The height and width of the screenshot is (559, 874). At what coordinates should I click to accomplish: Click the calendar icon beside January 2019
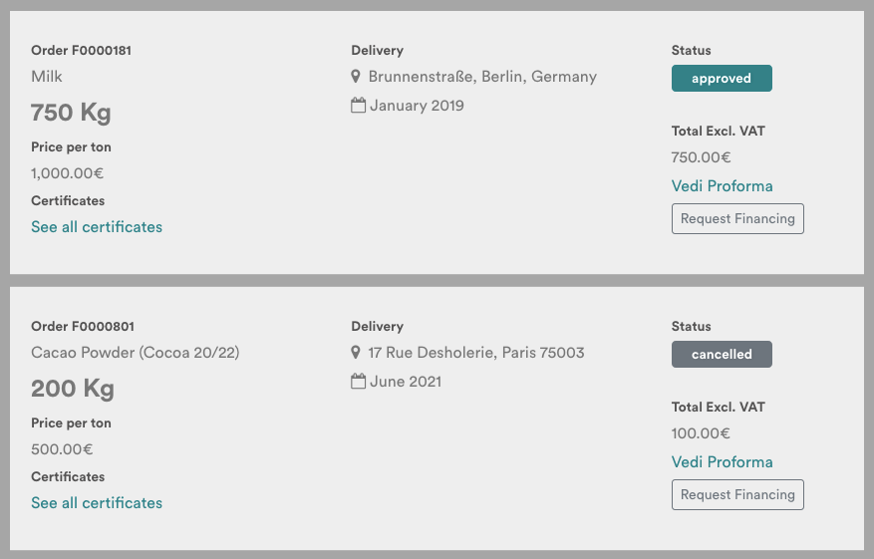(x=359, y=106)
